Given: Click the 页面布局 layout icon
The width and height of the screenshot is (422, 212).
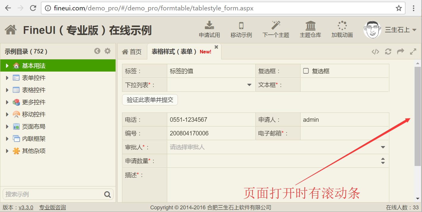Looking at the screenshot, I should coord(16,126).
